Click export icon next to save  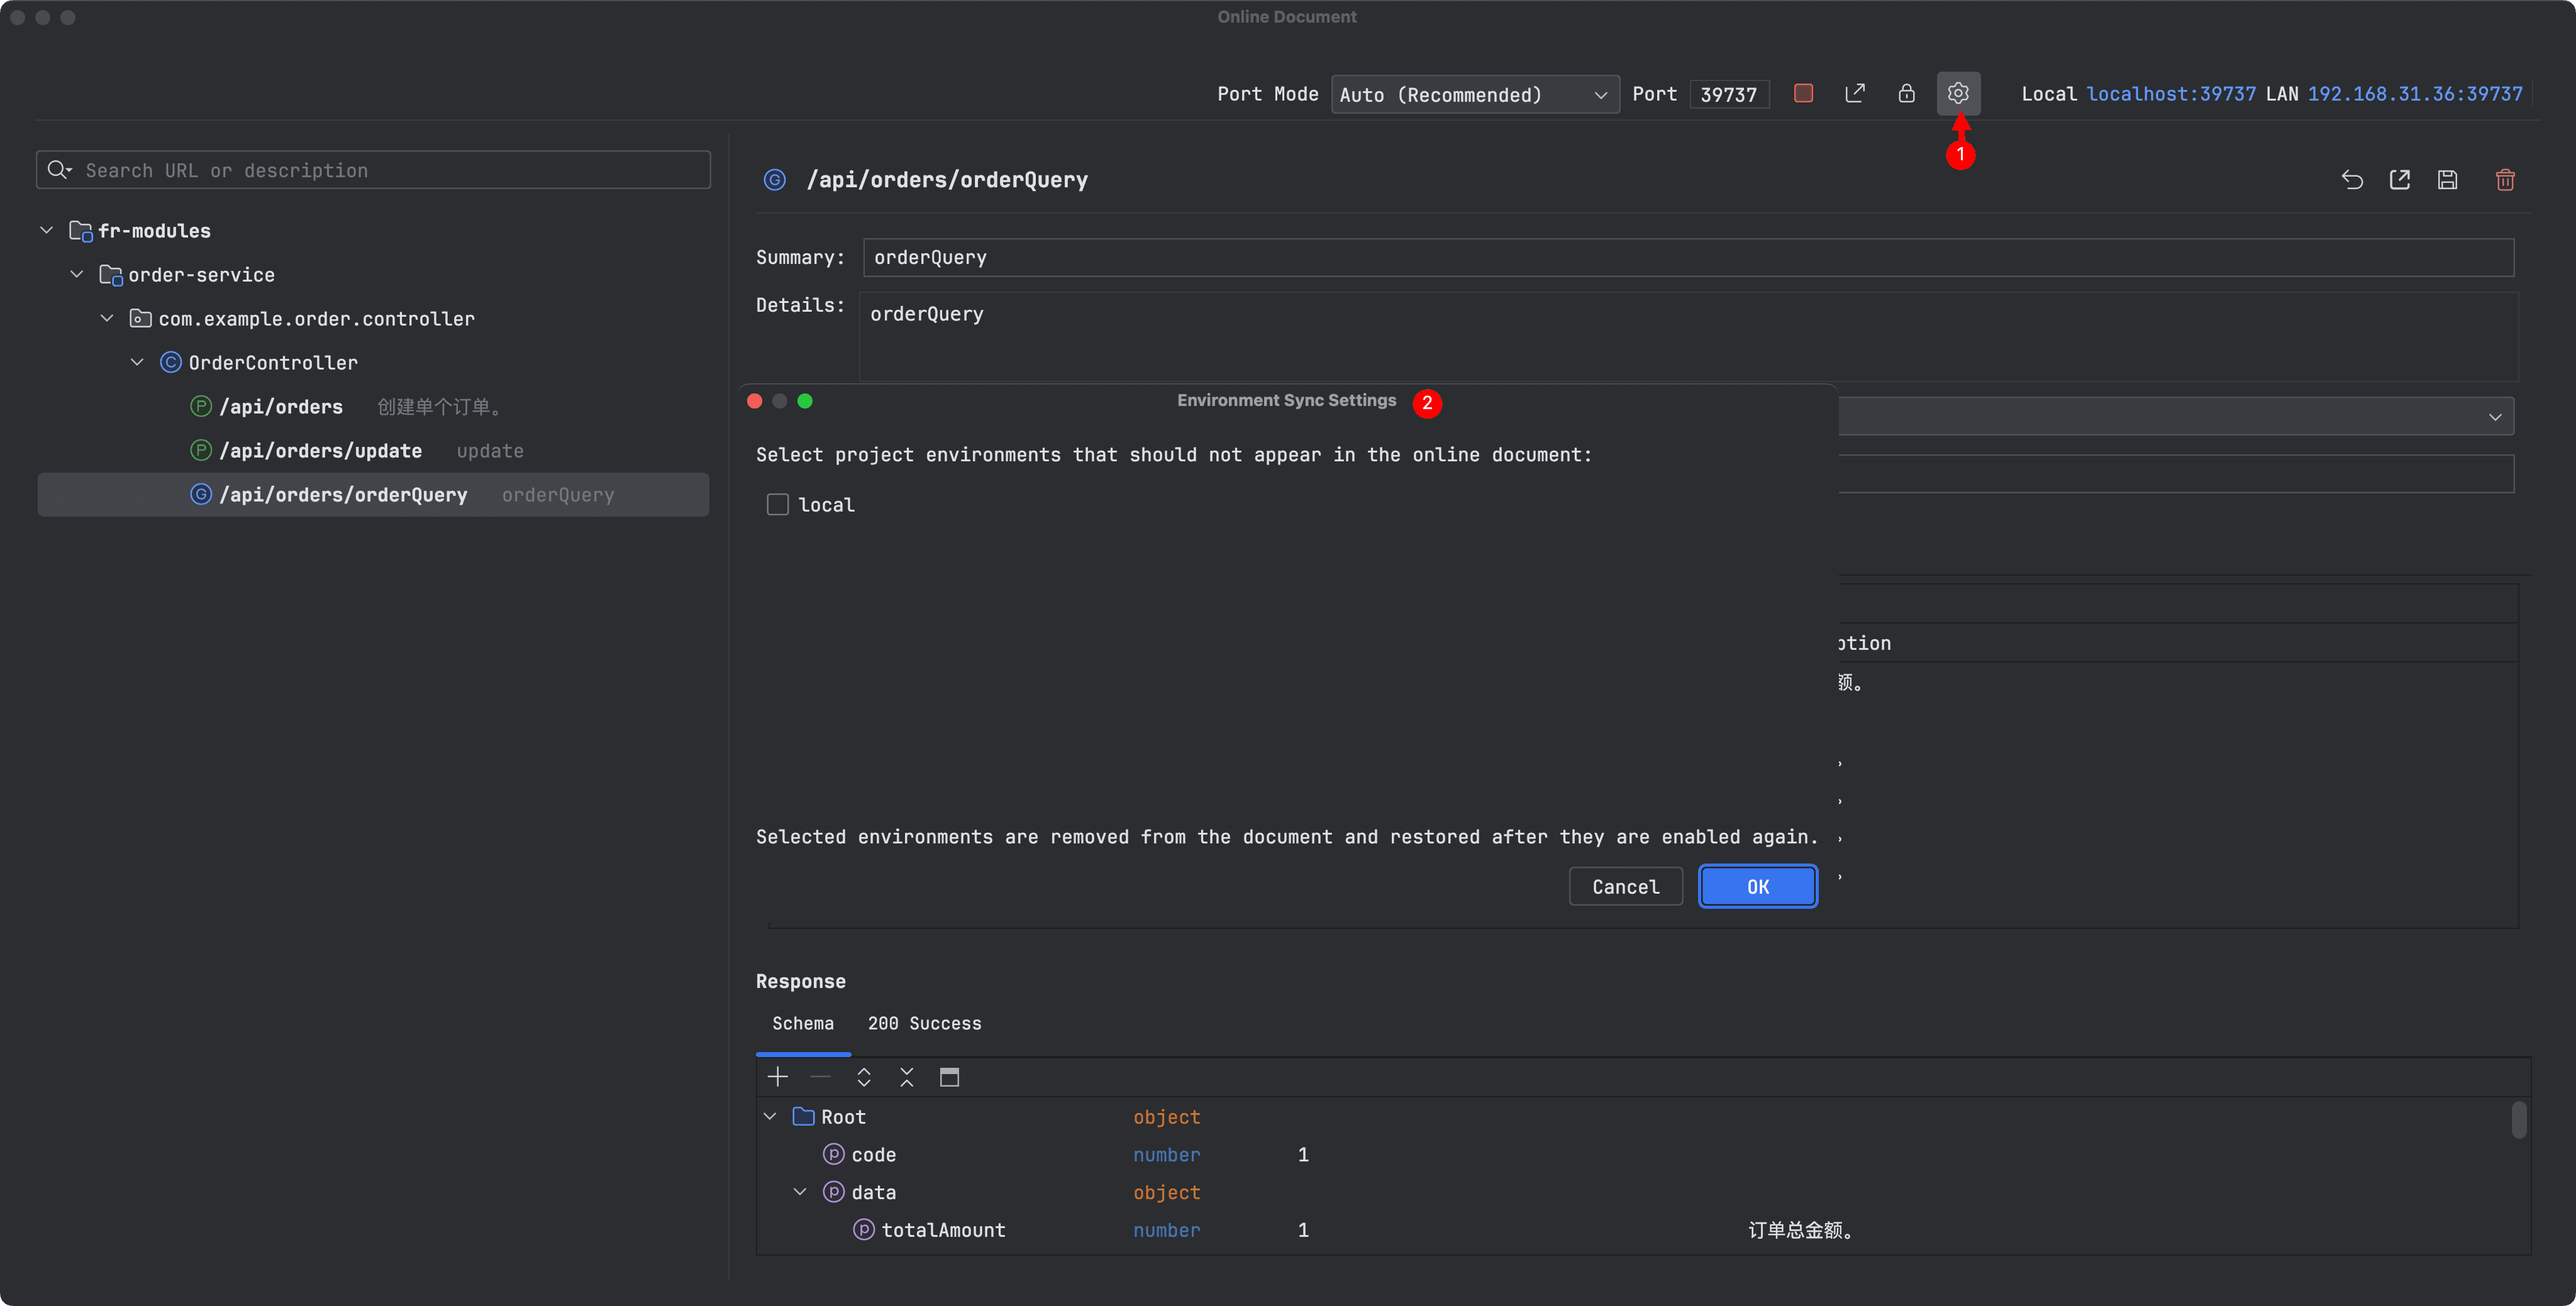coord(2399,180)
